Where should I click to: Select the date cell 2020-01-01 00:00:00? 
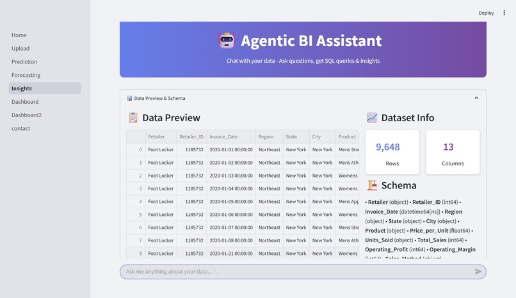(231, 149)
